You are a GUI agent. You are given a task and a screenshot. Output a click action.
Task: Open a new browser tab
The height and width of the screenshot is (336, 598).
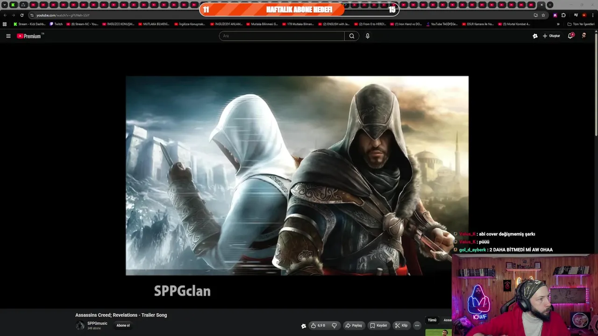coord(550,5)
